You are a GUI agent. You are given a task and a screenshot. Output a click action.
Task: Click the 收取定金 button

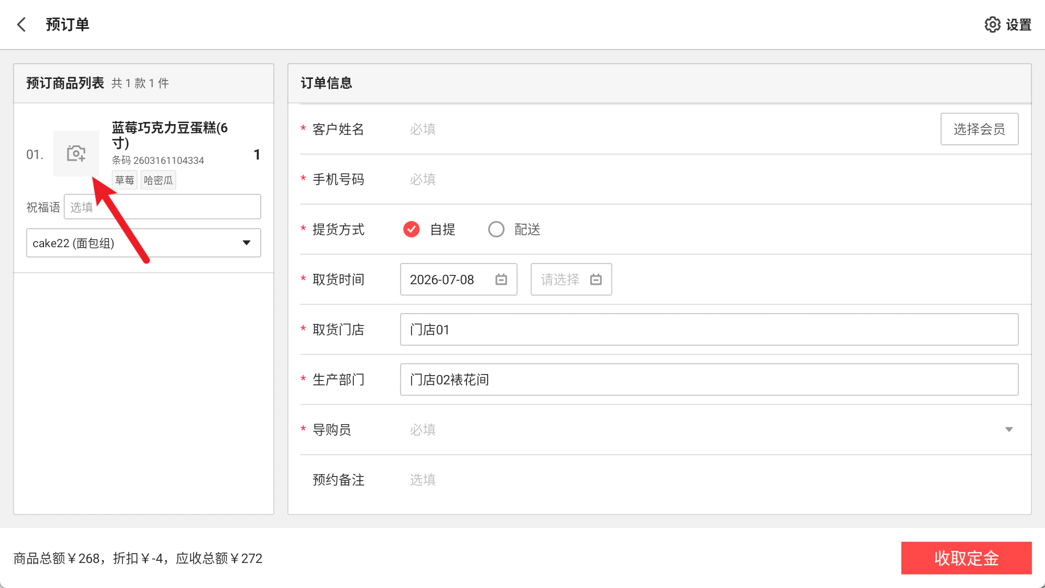[966, 558]
